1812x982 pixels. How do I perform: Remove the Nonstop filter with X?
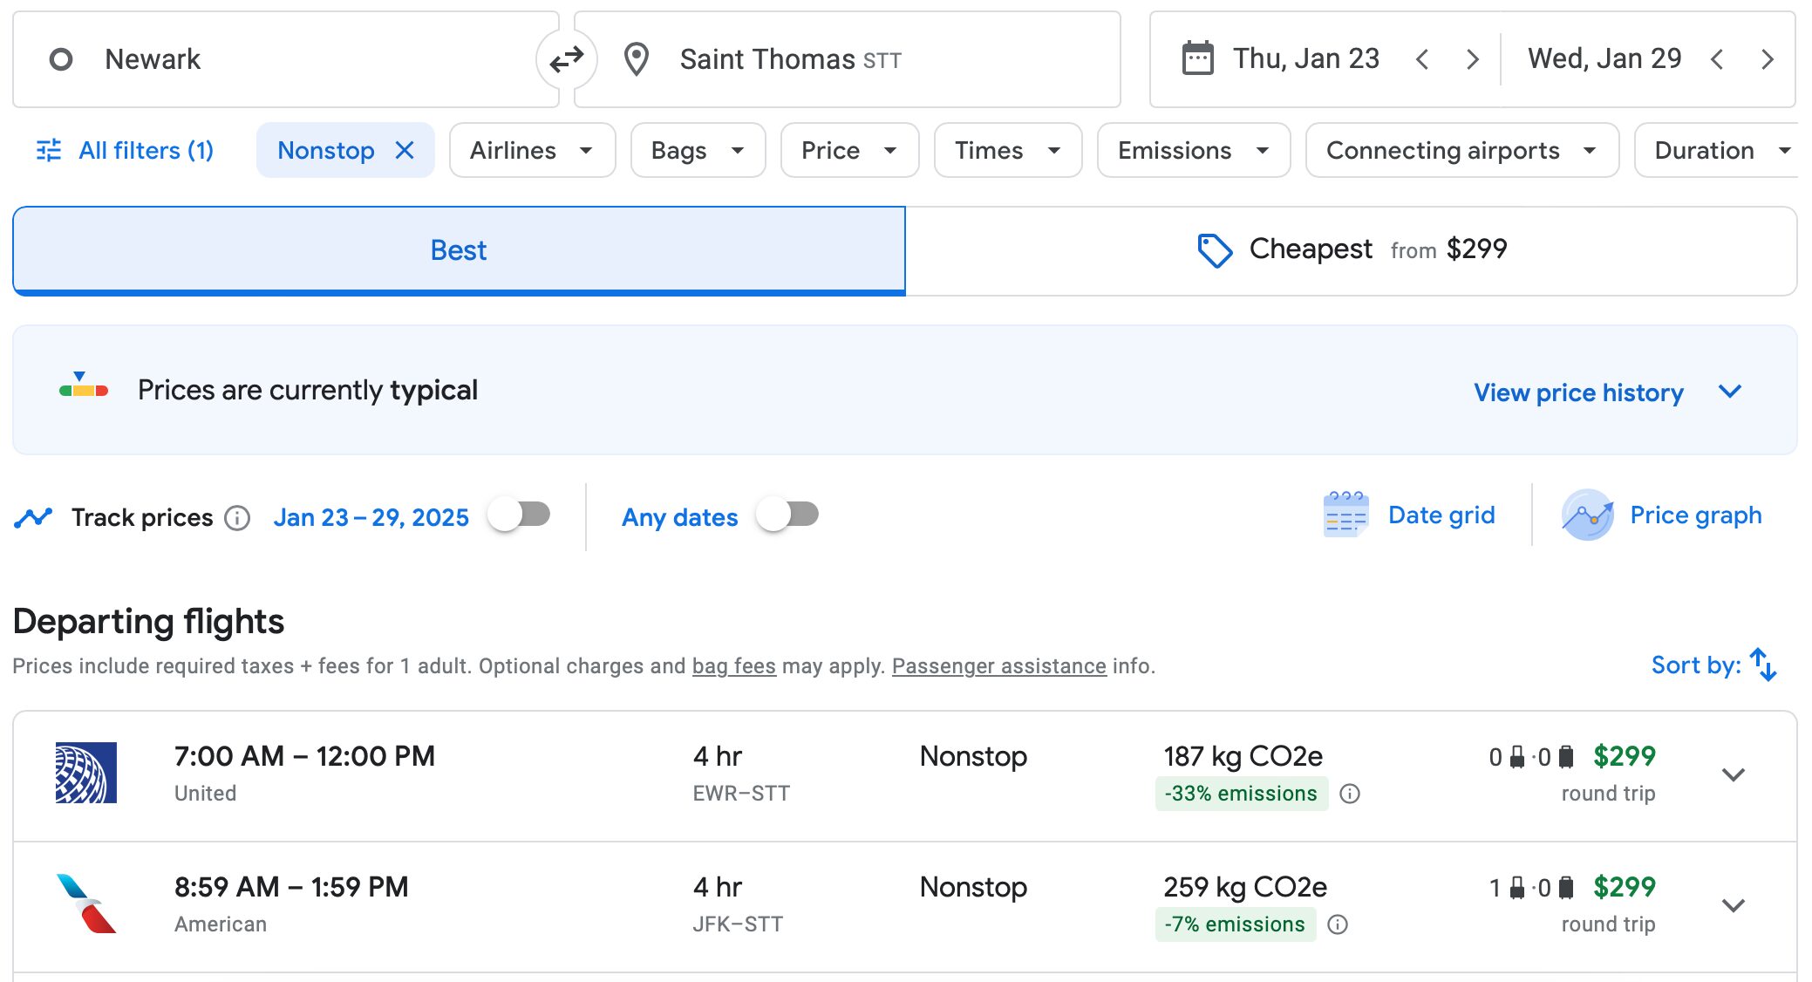(x=405, y=150)
